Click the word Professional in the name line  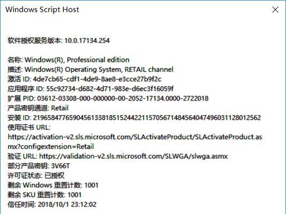click(85, 60)
